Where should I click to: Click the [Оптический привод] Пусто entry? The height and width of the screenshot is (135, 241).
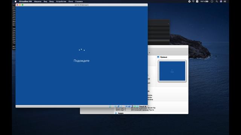(142, 110)
